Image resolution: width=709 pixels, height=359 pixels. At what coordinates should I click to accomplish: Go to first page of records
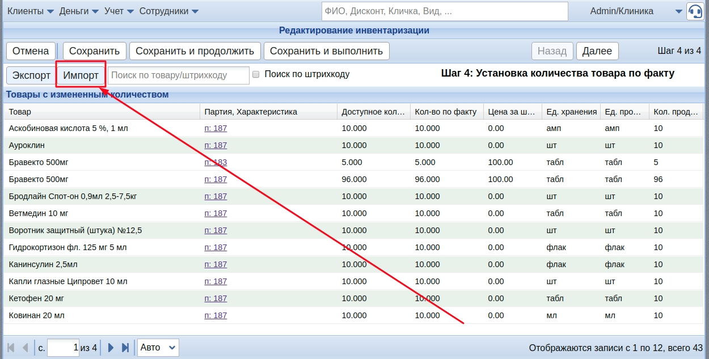tap(11, 348)
